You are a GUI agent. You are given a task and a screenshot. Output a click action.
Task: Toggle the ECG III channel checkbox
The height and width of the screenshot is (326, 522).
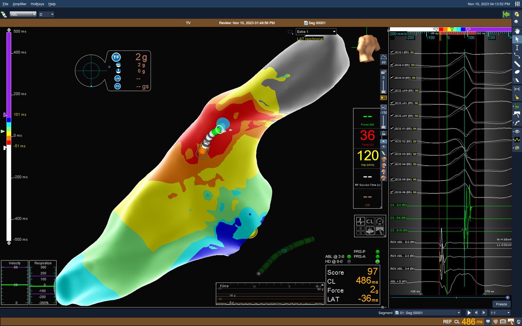pyautogui.click(x=391, y=77)
